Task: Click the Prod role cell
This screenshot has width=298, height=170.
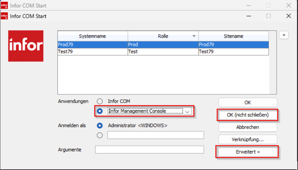Action: pyautogui.click(x=163, y=45)
